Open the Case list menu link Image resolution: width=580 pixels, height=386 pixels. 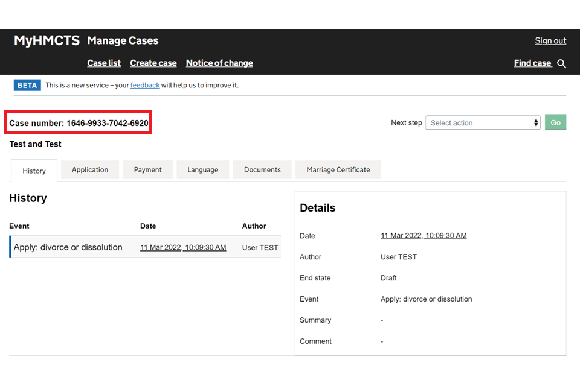coord(104,63)
